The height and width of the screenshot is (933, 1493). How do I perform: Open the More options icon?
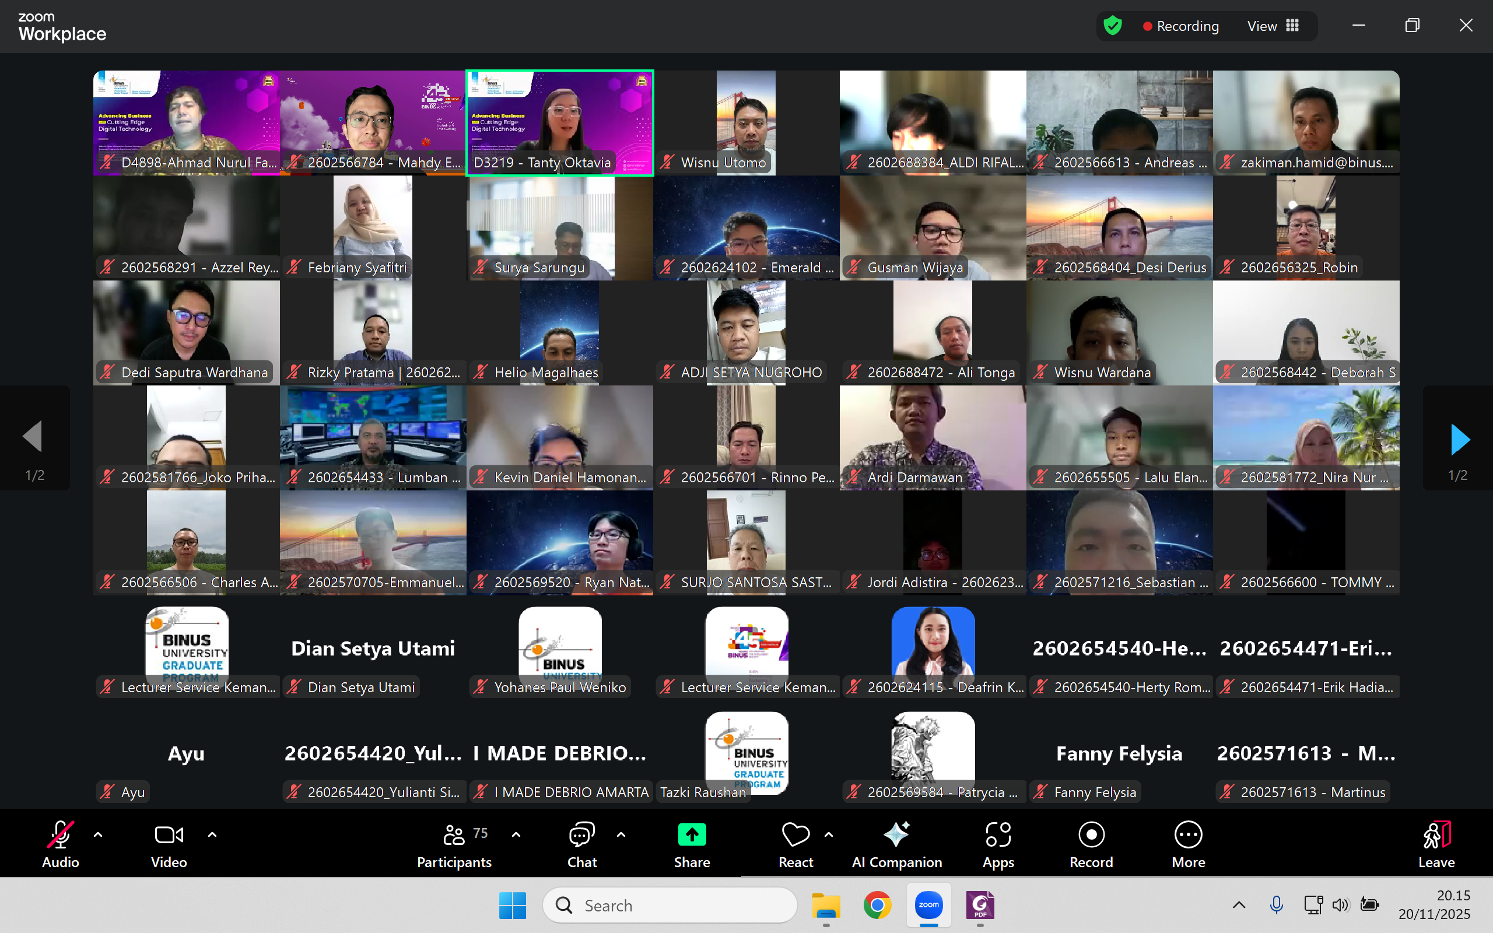click(1187, 835)
